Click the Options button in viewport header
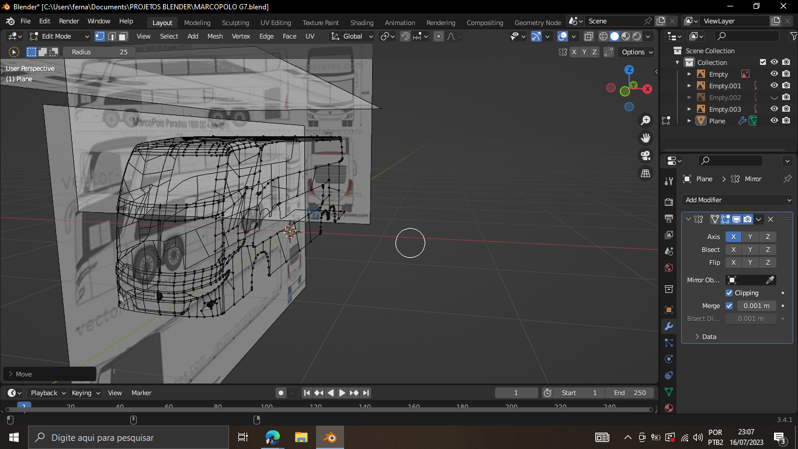 [x=637, y=52]
